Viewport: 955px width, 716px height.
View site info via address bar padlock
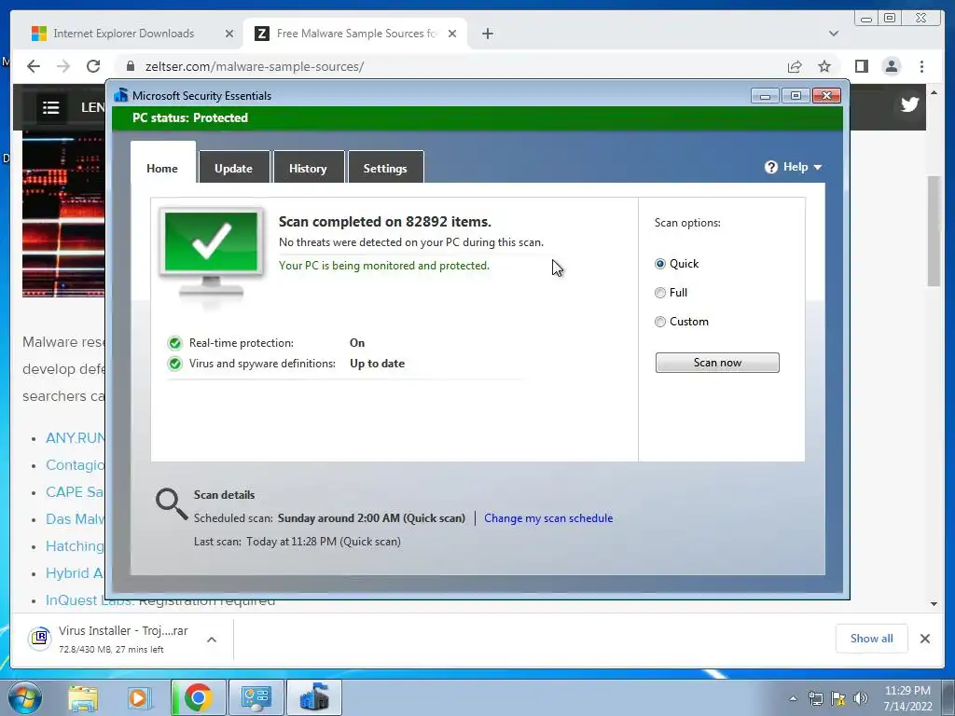pos(131,66)
